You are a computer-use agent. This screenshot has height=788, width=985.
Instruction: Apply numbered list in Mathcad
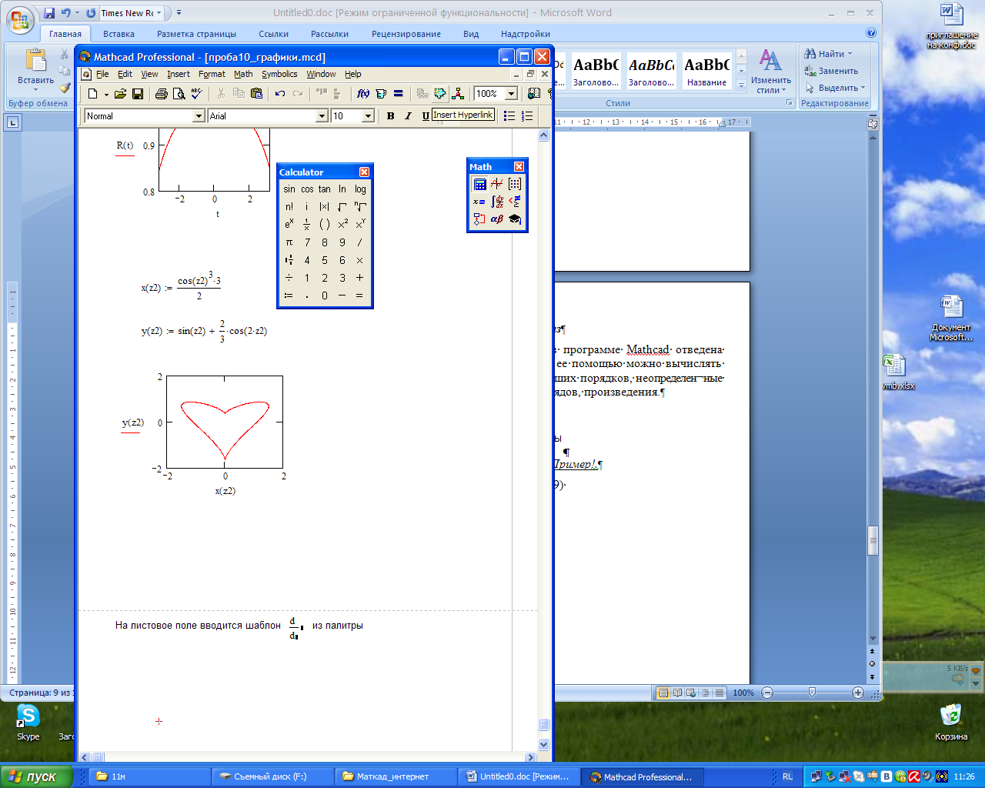click(527, 116)
